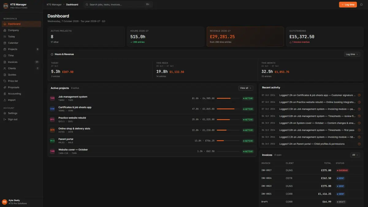Open invoice INV-0024
The image size is (368, 207).
311,178
